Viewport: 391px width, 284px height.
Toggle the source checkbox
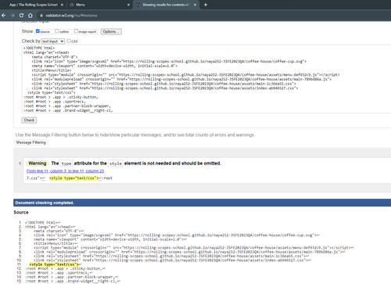(x=38, y=31)
